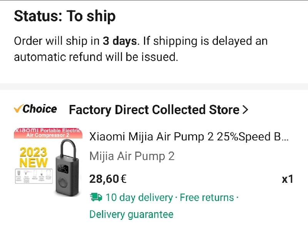Tap the Free returns label

click(207, 197)
